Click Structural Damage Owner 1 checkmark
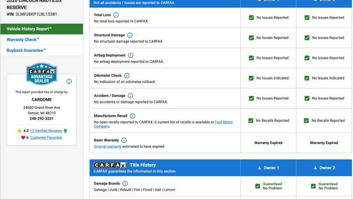This screenshot has width=353, height=199. [251, 38]
